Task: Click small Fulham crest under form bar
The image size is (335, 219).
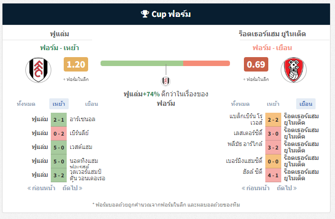Action: pyautogui.click(x=166, y=81)
